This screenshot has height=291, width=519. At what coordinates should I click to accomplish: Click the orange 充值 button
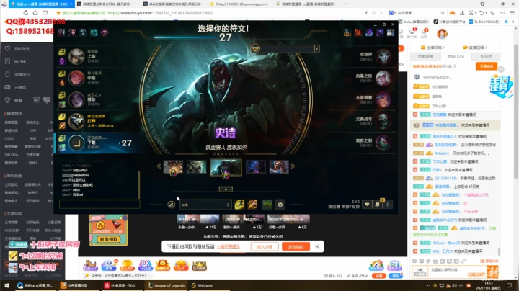click(x=378, y=276)
